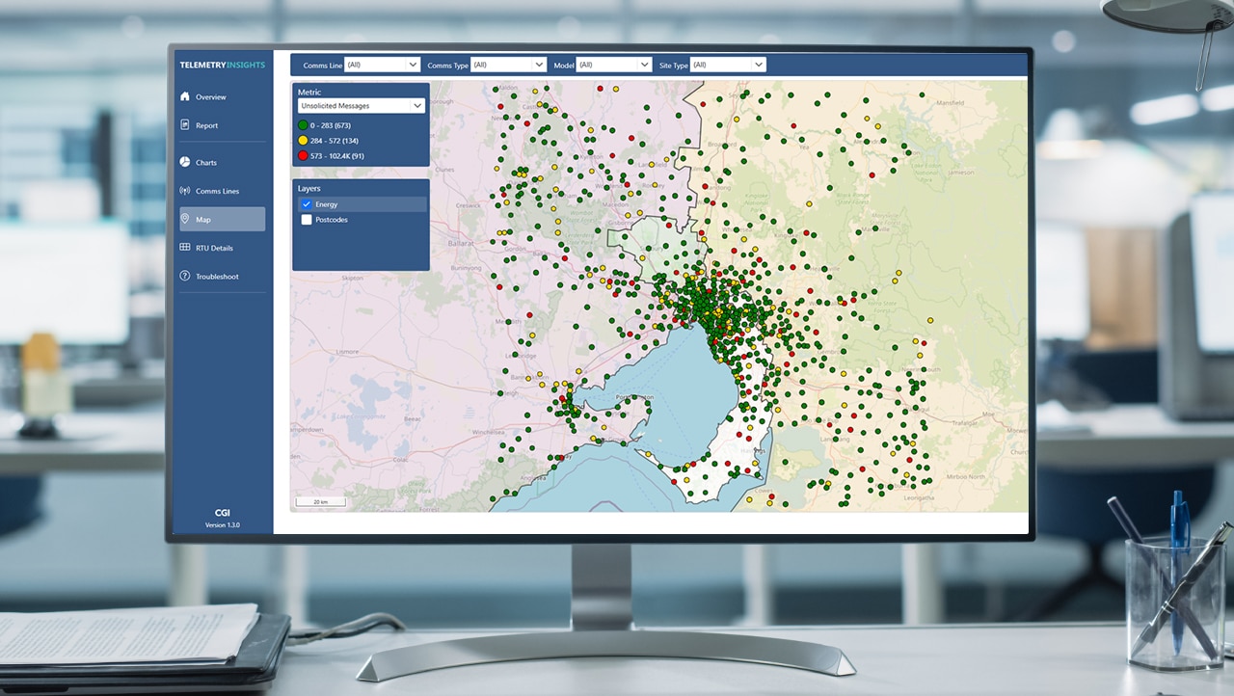Uncheck the Energy layer

click(307, 204)
